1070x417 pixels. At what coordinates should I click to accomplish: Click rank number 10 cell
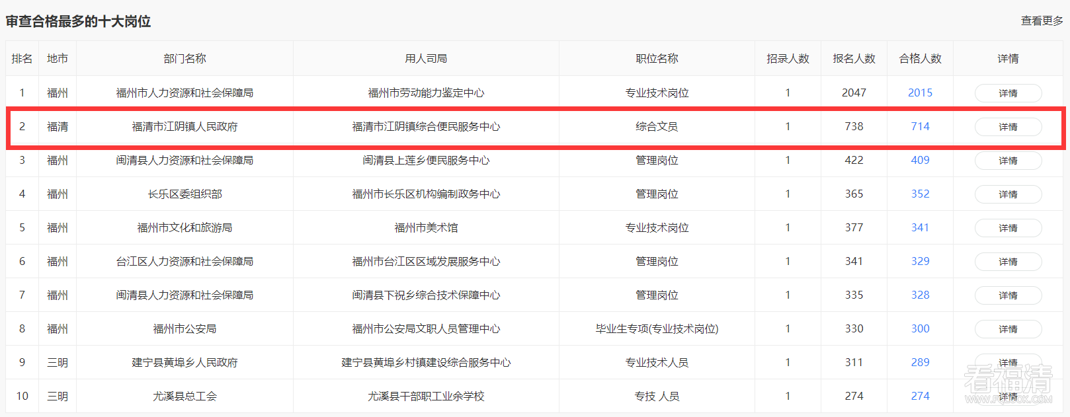22,396
